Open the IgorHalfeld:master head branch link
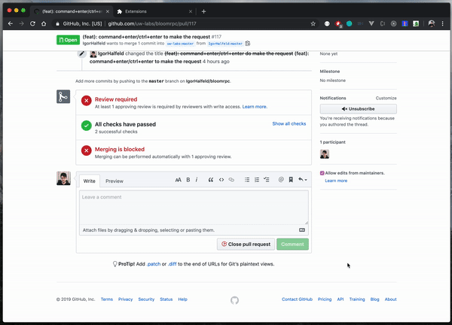 pos(225,44)
